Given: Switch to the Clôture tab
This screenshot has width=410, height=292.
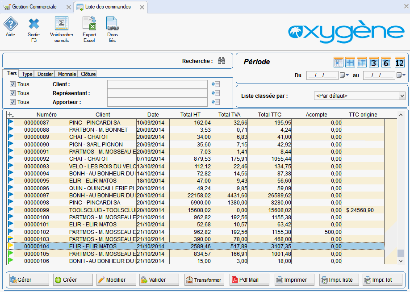Looking at the screenshot, I should (88, 74).
